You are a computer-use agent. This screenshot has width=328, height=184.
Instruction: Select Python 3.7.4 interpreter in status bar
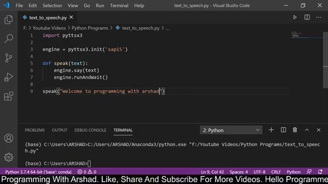coord(38,172)
